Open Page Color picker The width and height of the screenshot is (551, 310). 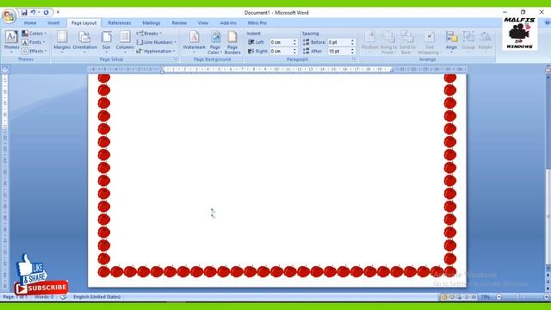click(x=215, y=42)
